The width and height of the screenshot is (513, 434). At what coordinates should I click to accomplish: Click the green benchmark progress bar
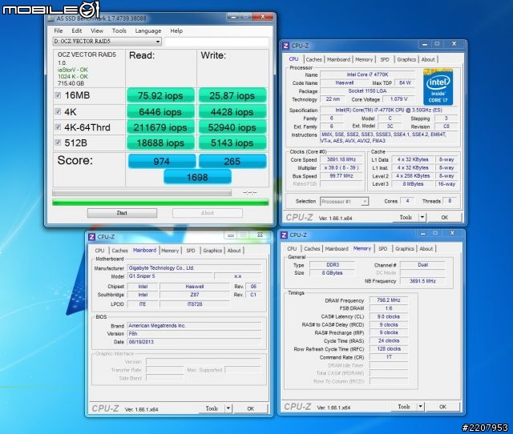[x=160, y=203]
